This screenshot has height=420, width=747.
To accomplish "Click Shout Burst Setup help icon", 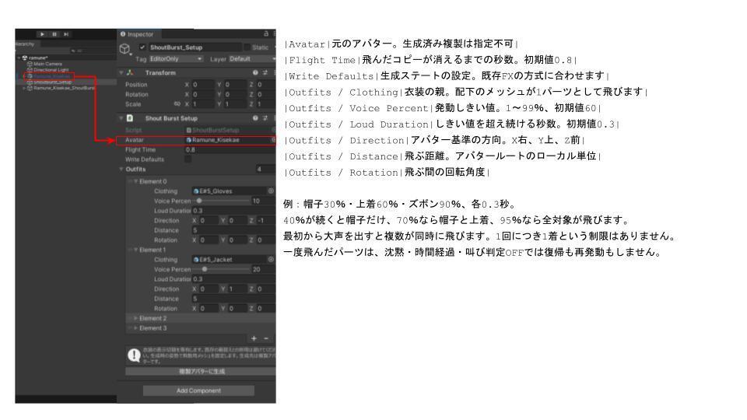I will (255, 118).
